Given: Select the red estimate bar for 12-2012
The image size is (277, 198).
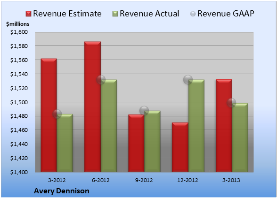Looking at the screenshot, I should 180,147.
